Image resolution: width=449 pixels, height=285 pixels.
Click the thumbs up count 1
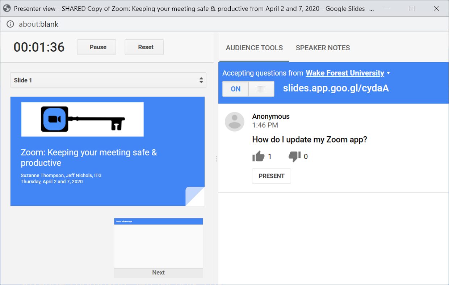[270, 157]
